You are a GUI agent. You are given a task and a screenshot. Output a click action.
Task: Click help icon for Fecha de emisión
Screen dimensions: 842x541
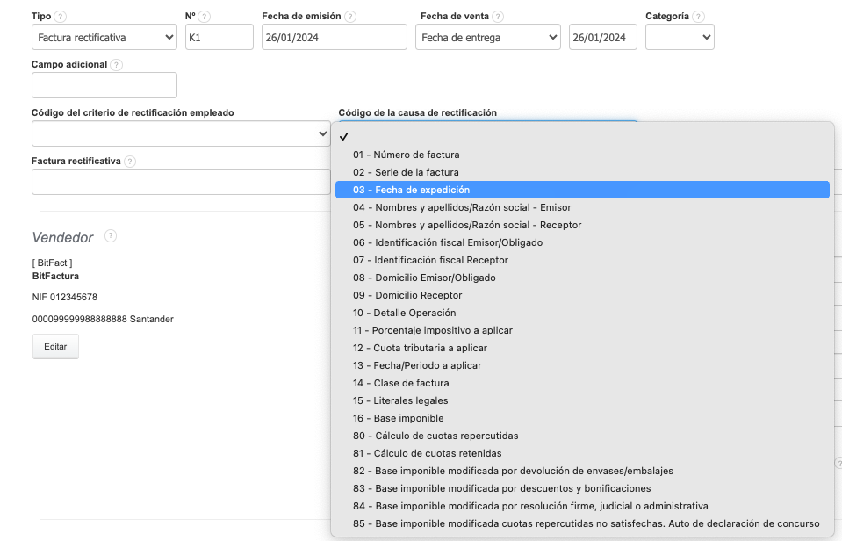[x=350, y=17]
